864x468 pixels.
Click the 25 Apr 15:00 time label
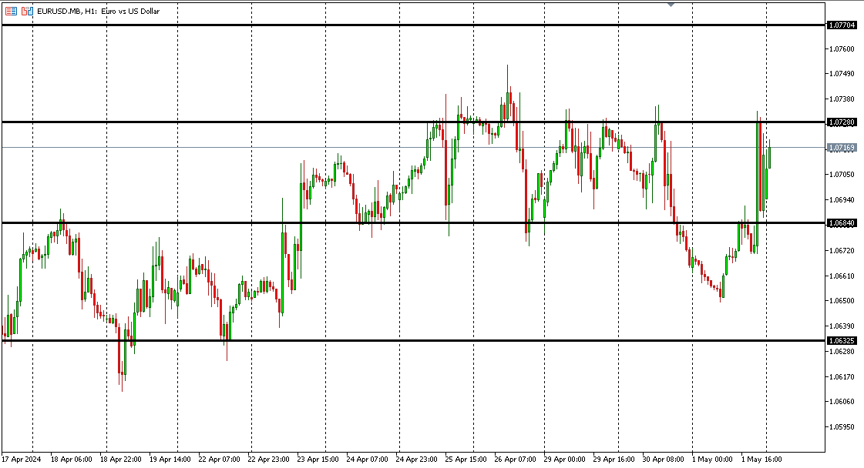coord(466,460)
